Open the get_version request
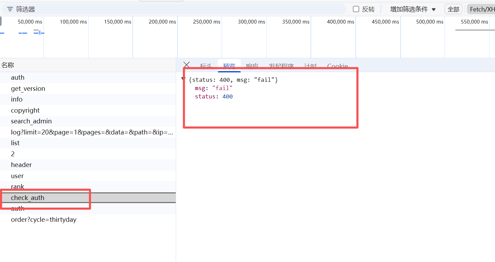Image resolution: width=495 pixels, height=262 pixels. pos(28,89)
